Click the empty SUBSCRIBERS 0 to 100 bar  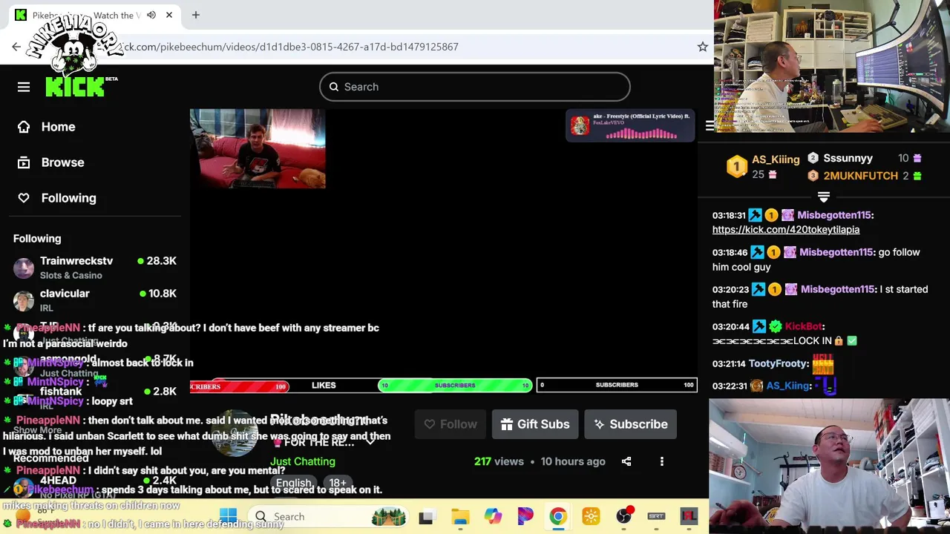(617, 385)
